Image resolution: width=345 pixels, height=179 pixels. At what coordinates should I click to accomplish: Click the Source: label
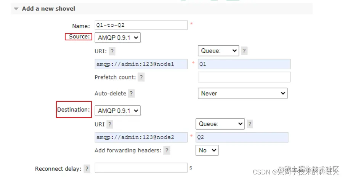(79, 37)
